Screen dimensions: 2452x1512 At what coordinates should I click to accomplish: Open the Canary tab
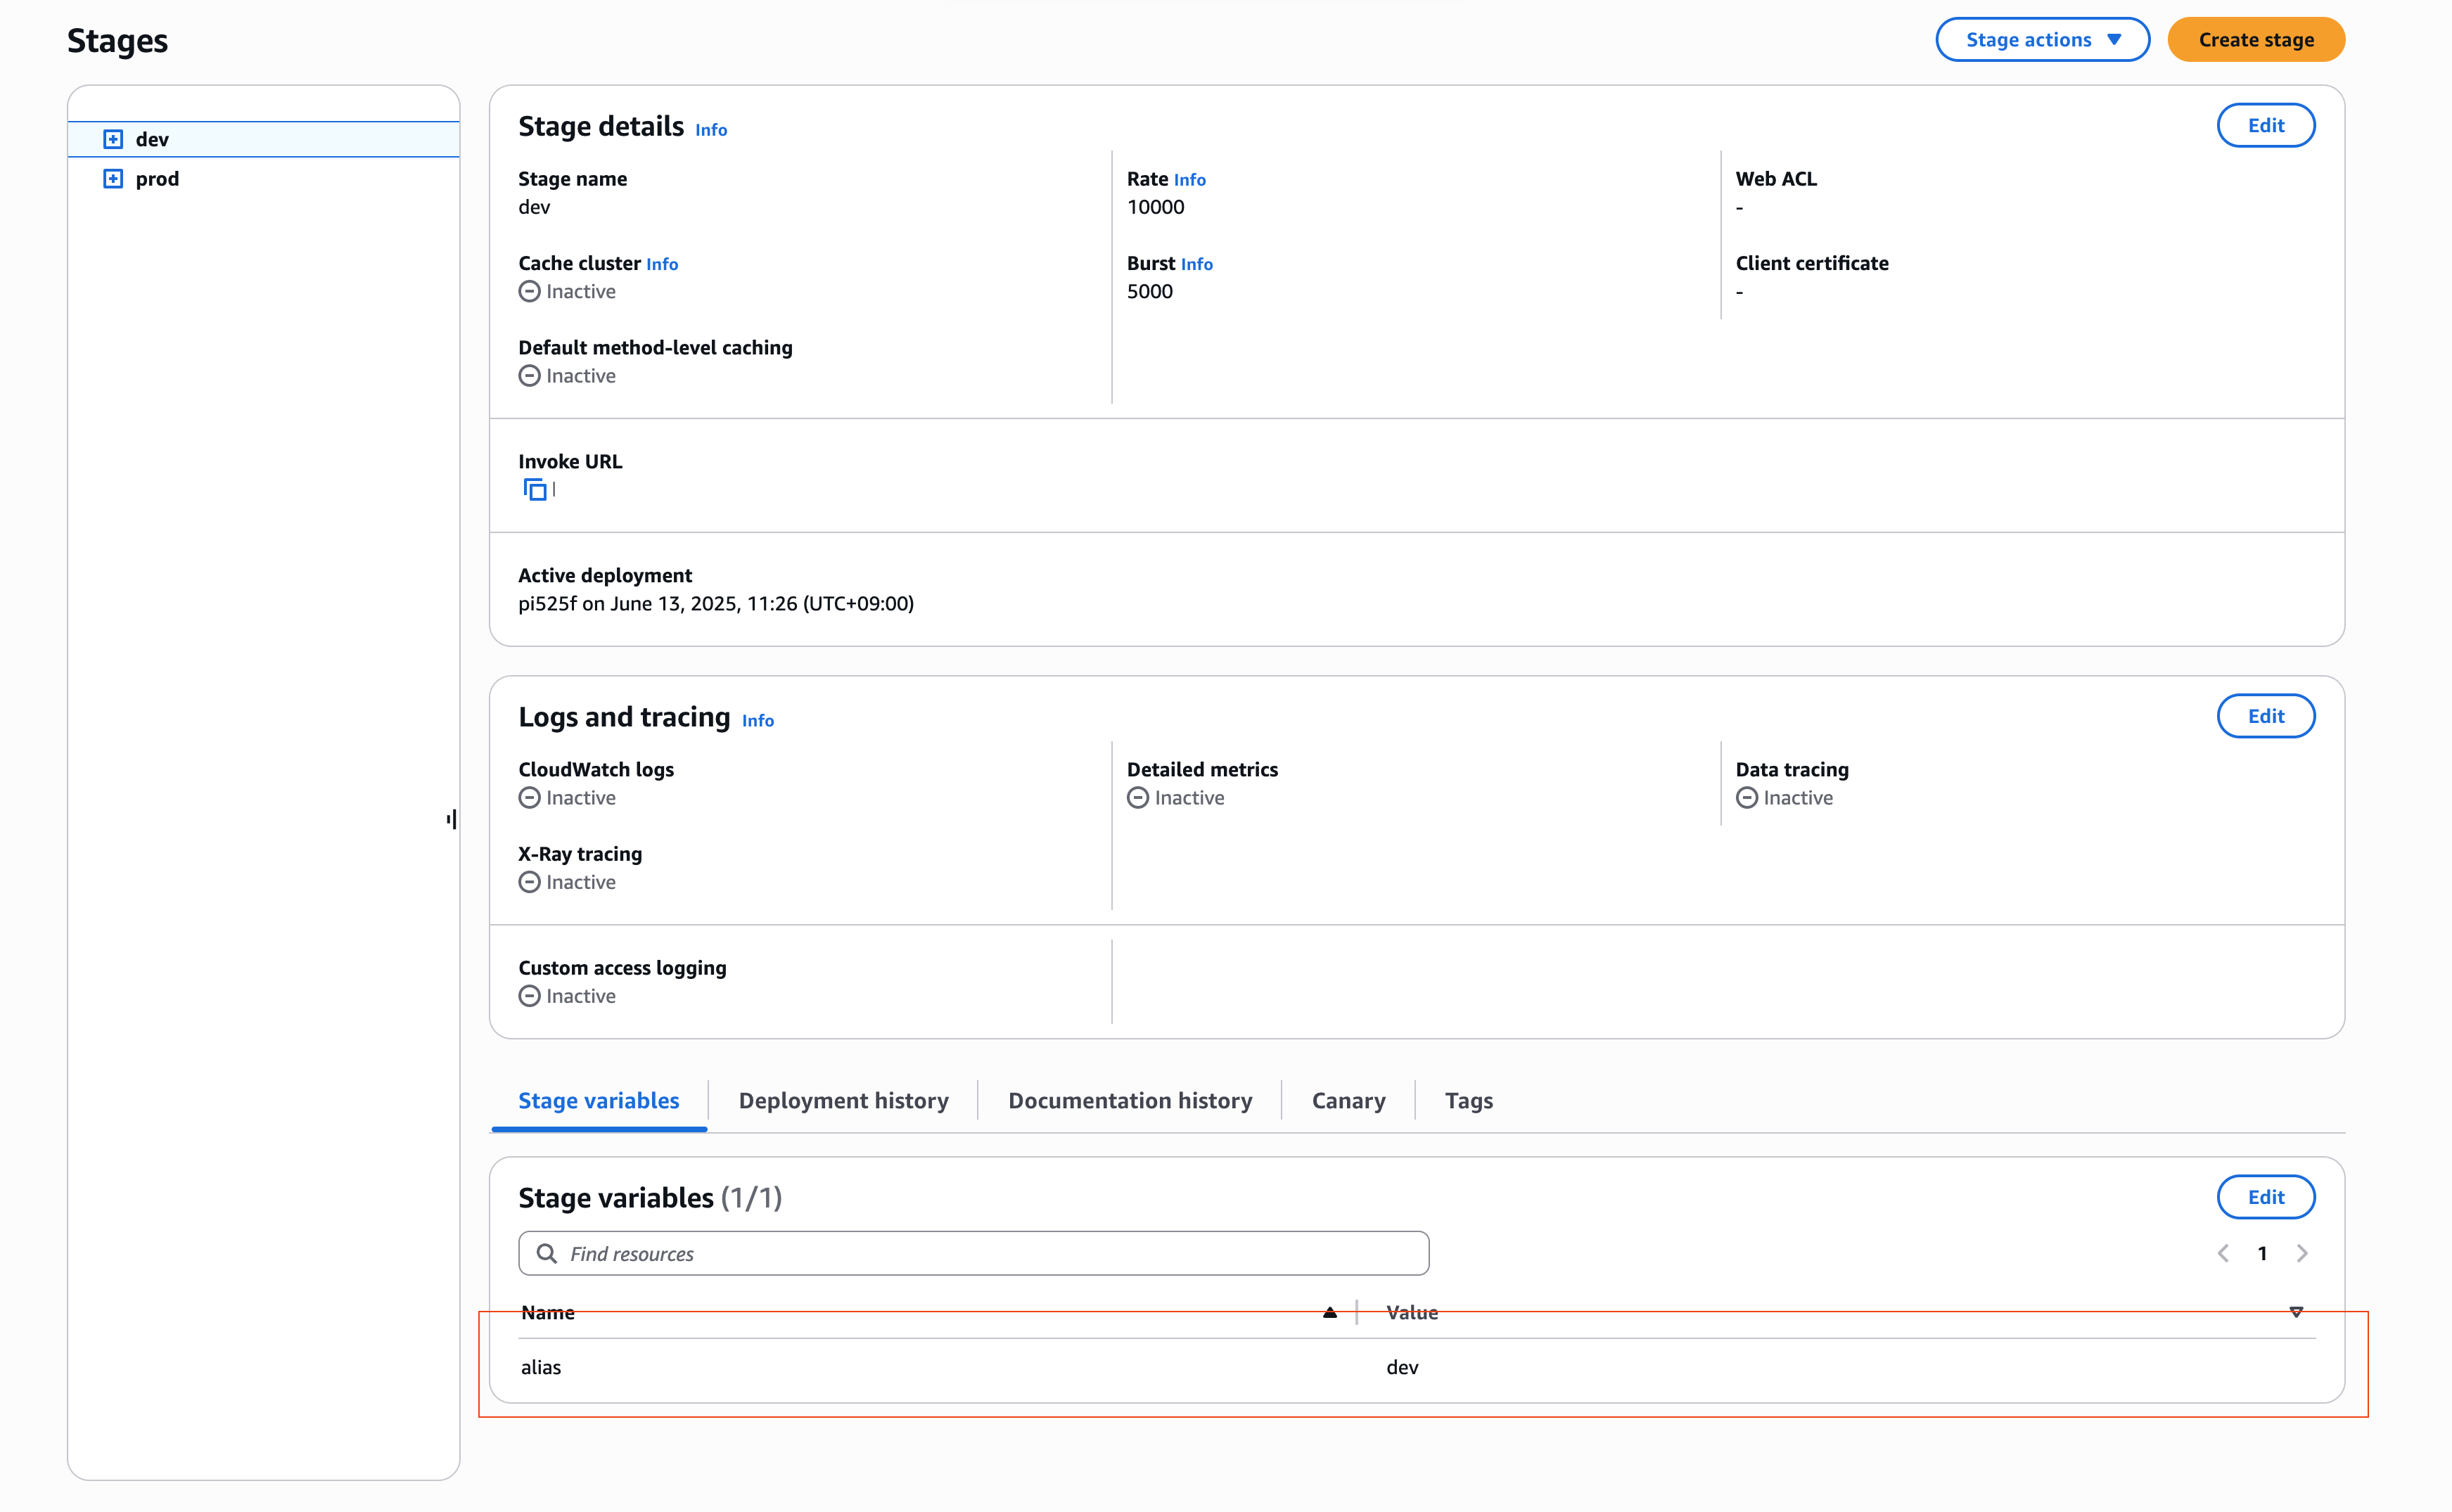tap(1348, 1100)
